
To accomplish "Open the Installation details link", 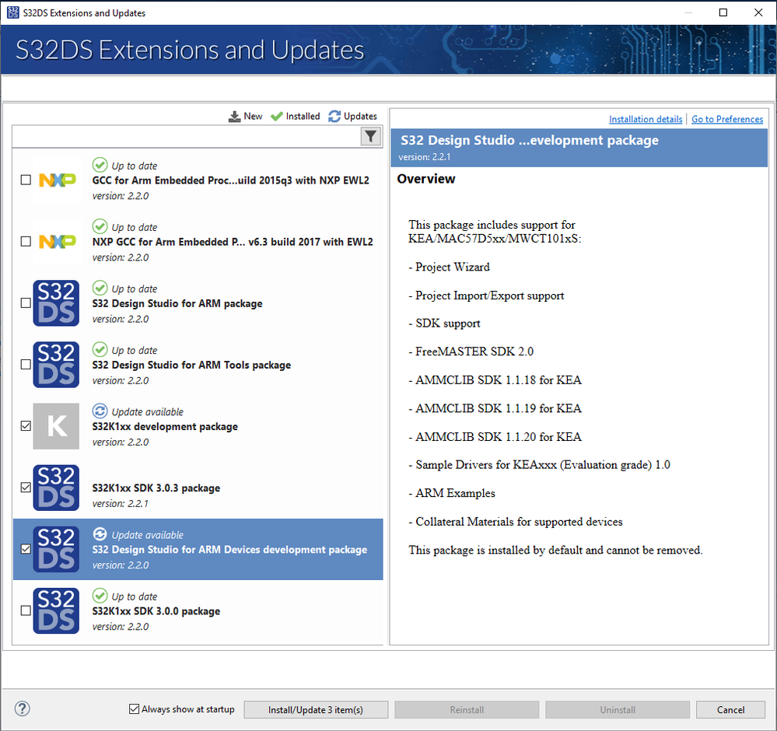I will [646, 119].
